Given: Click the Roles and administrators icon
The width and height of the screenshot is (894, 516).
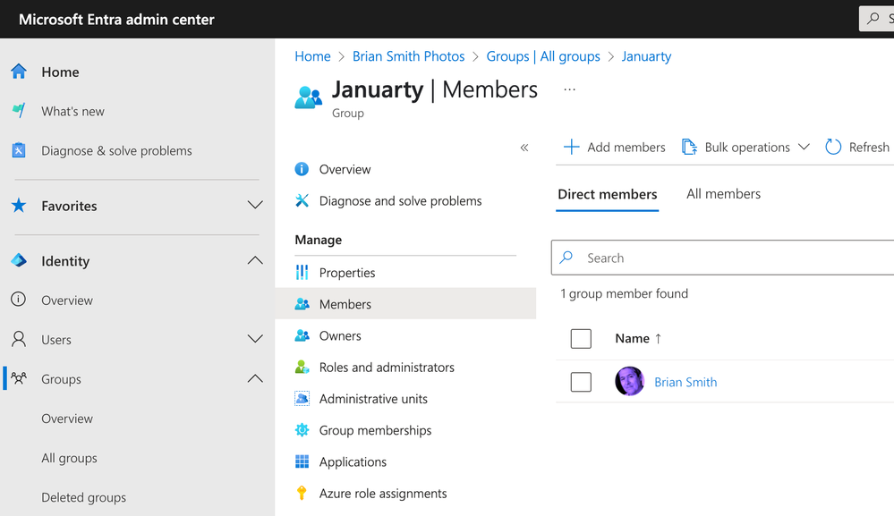Looking at the screenshot, I should point(302,367).
